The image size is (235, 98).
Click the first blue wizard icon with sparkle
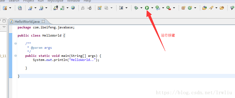30,8
